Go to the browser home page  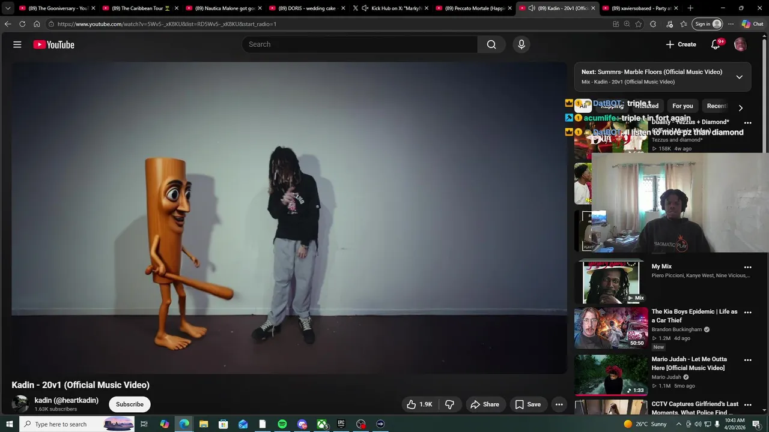click(x=37, y=24)
